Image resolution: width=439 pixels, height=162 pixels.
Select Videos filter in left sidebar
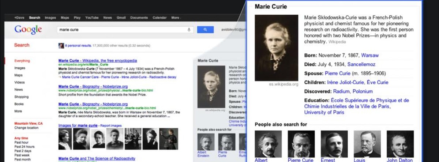point(19,82)
